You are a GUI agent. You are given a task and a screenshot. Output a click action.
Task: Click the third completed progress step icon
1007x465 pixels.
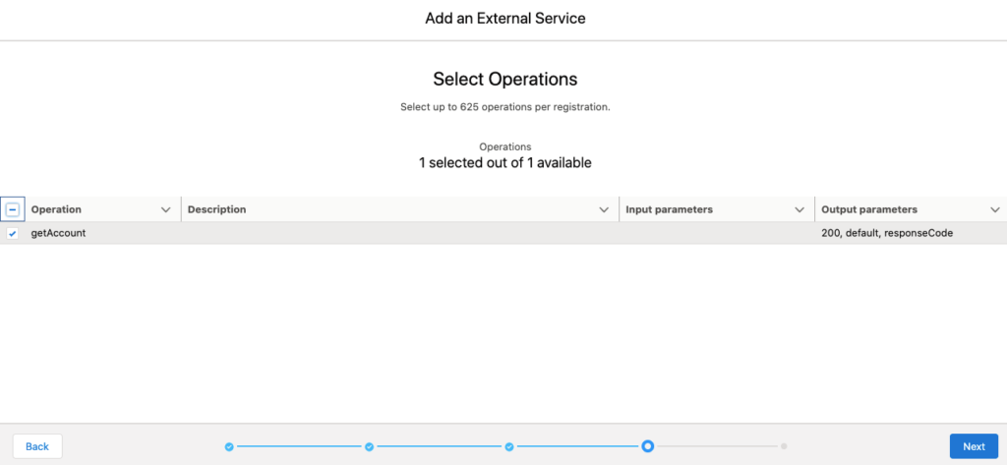pos(509,446)
